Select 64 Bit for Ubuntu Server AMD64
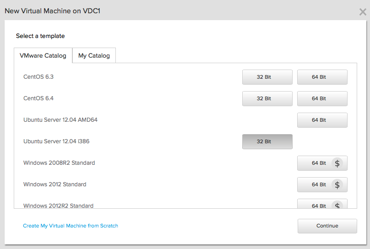370x249 pixels. click(322, 120)
